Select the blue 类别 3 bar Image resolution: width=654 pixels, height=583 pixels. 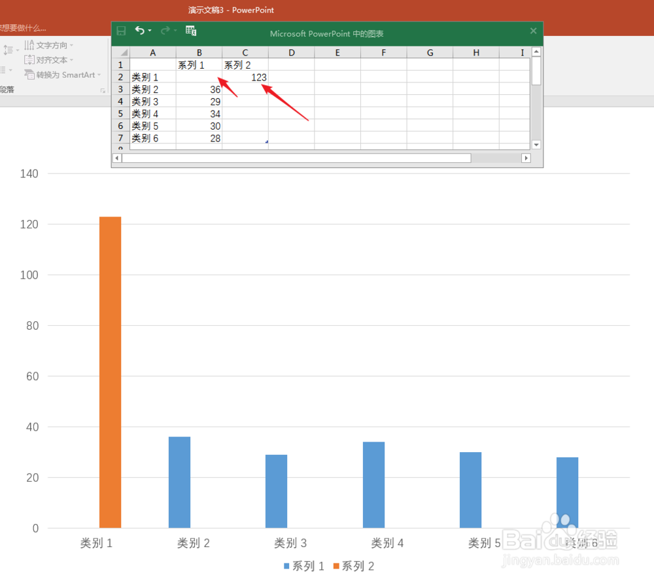point(276,491)
